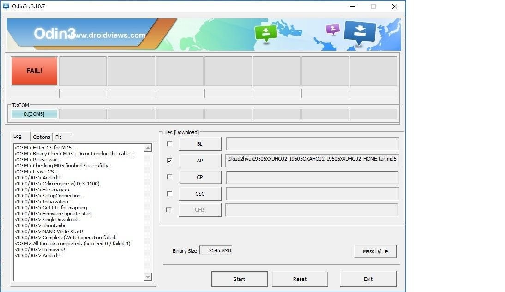This screenshot has width=505, height=292.
Task: Click the CSC file path field
Action: pos(313,194)
